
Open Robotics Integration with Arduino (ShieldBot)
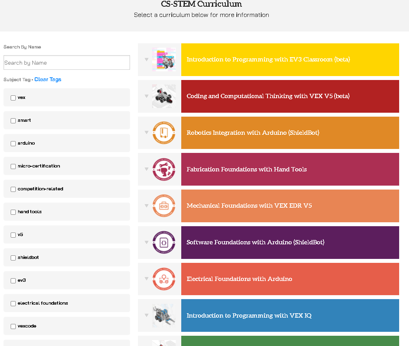tap(290, 133)
